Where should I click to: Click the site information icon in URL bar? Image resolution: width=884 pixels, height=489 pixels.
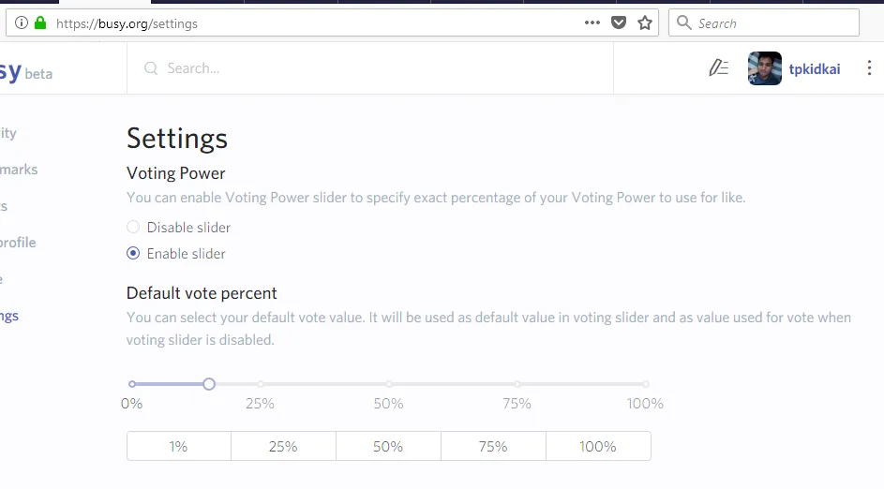click(x=21, y=23)
